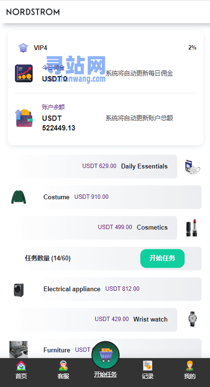This screenshot has width=210, height=387.
Task: Go to the 首页 home tab
Action: 21,370
